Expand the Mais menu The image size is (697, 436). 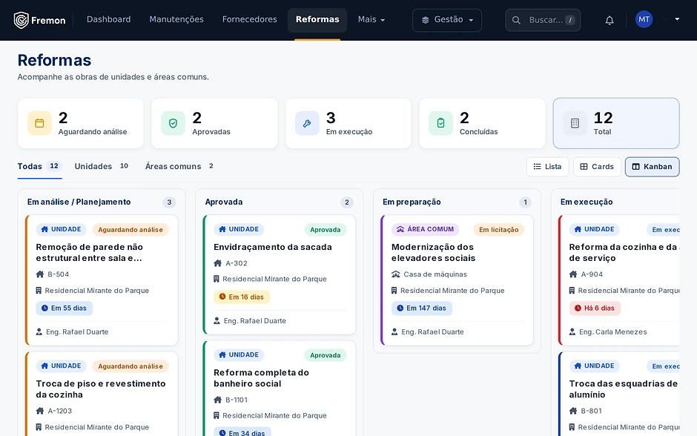pyautogui.click(x=371, y=19)
